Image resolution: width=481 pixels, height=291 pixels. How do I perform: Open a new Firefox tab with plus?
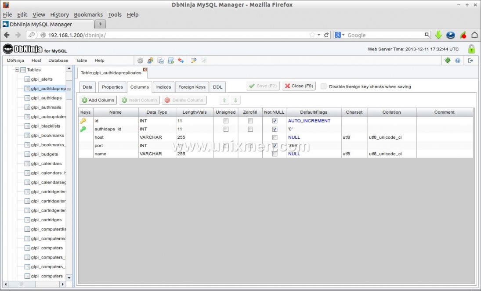tap(100, 24)
